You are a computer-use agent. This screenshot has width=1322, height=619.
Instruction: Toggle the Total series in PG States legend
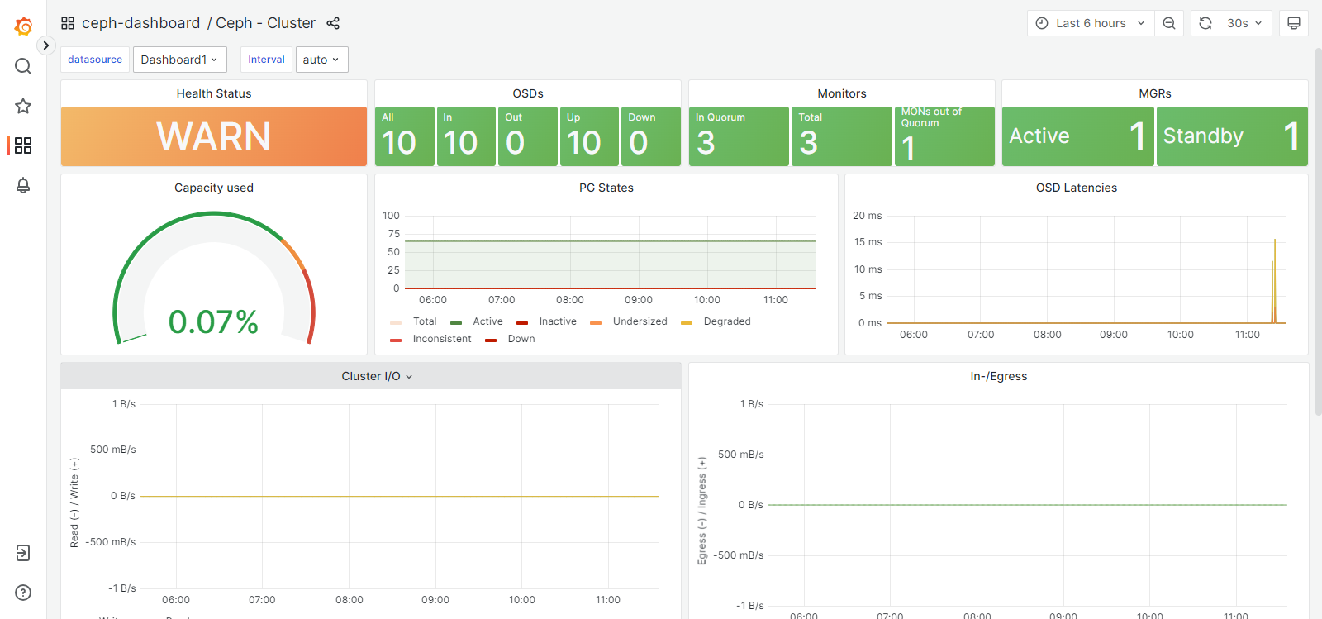(x=425, y=321)
